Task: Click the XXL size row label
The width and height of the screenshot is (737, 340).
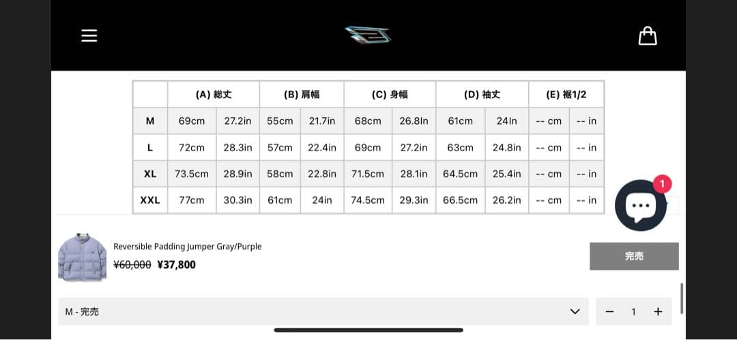Action: [x=150, y=200]
